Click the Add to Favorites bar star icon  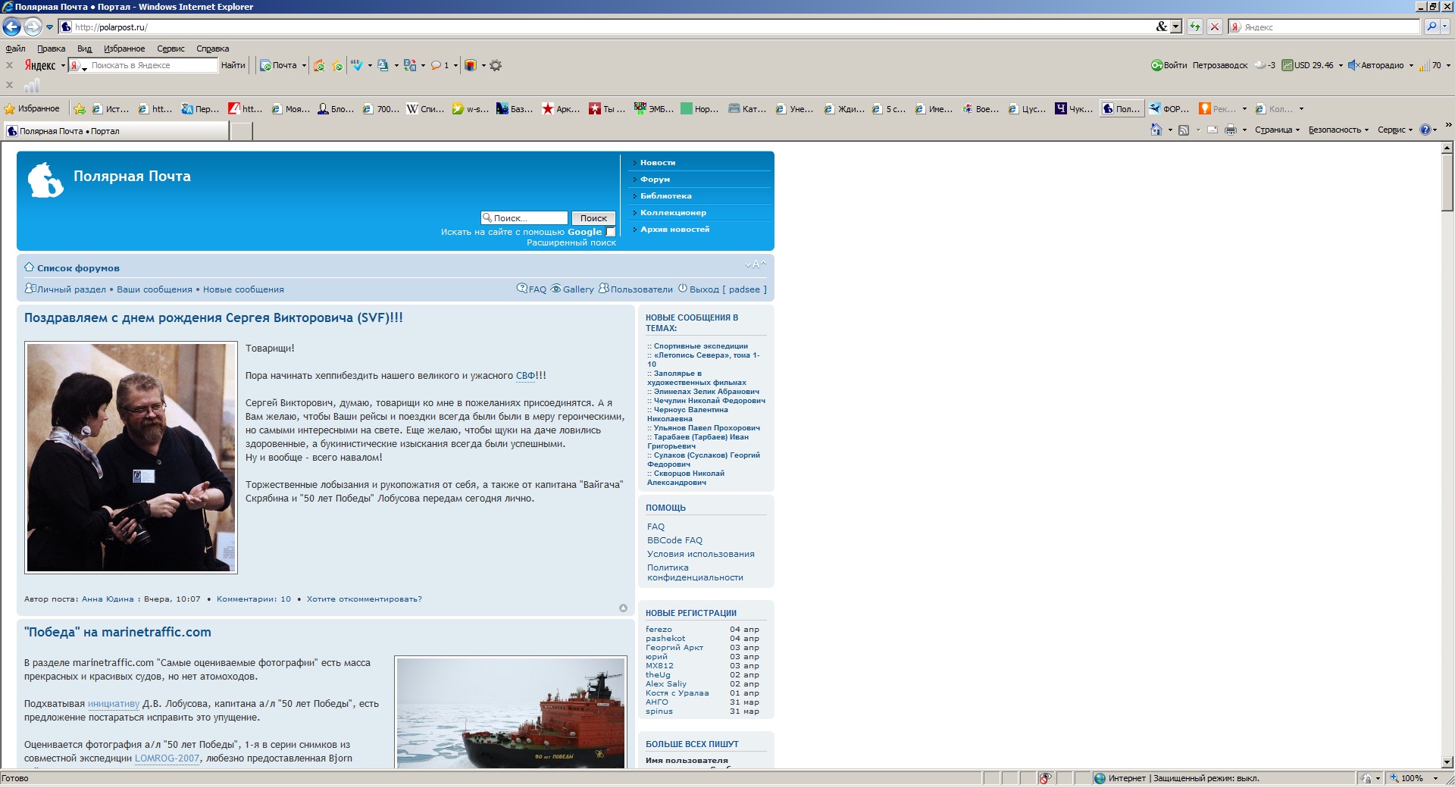[80, 109]
